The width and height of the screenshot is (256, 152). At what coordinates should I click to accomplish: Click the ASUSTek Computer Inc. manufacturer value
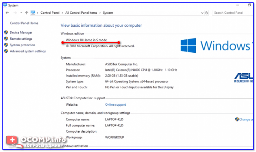pyautogui.click(x=122, y=64)
